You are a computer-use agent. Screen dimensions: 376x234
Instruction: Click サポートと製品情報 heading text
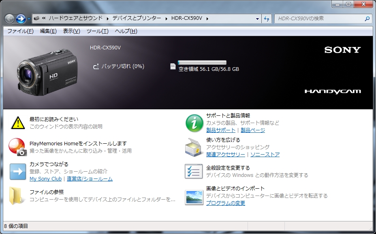click(x=228, y=115)
